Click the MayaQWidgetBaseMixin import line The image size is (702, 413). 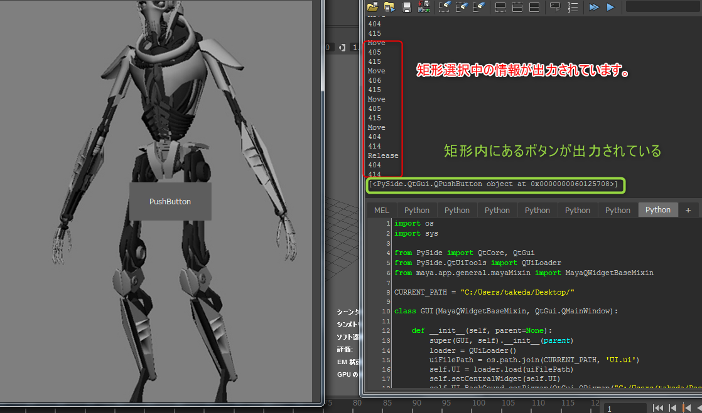click(x=524, y=273)
